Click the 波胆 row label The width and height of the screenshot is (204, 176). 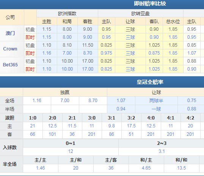(x=9, y=118)
